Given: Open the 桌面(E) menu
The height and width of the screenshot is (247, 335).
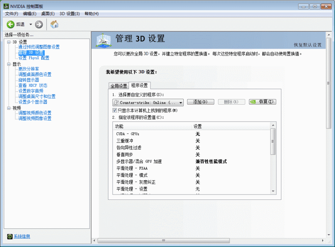Looking at the screenshot, I should (x=48, y=14).
